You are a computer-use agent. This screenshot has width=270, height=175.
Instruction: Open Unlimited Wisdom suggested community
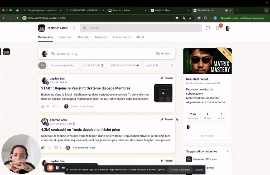click(x=205, y=159)
